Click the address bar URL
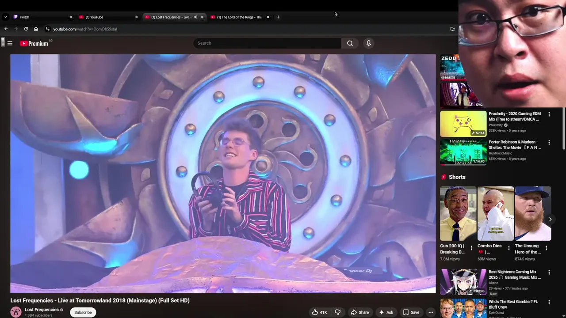566x318 pixels. point(85,29)
